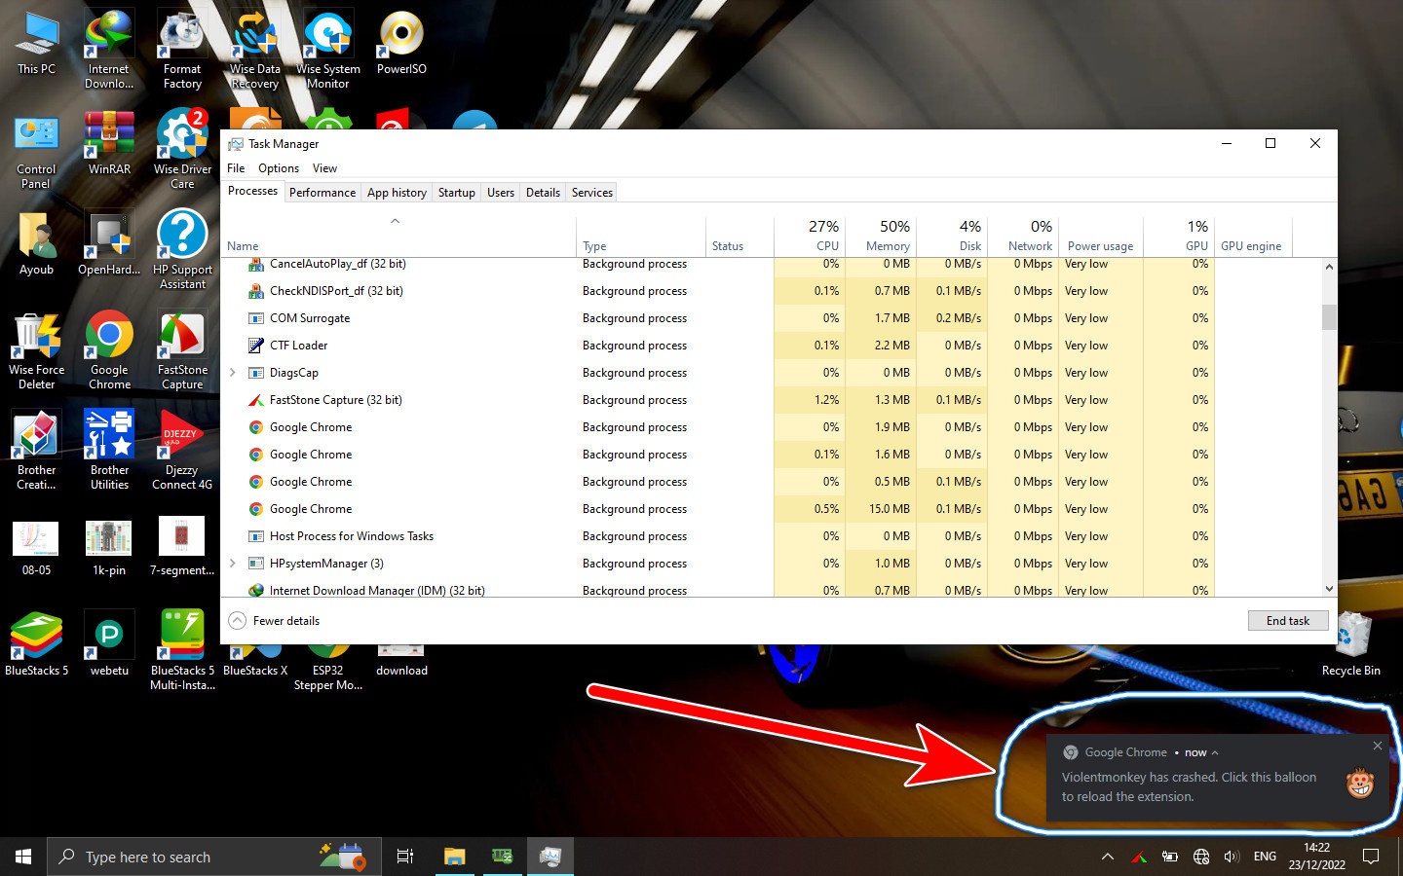Screen dimensions: 1403x876
Task: Open the Options menu in Task Manager
Action: point(278,167)
